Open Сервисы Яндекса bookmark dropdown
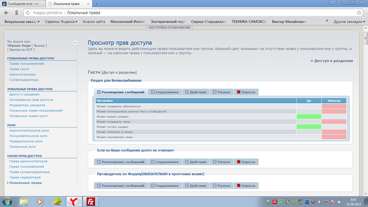 [x=61, y=22]
